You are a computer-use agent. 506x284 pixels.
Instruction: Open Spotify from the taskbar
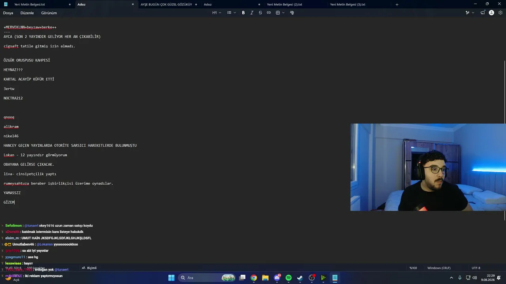tap(289, 278)
